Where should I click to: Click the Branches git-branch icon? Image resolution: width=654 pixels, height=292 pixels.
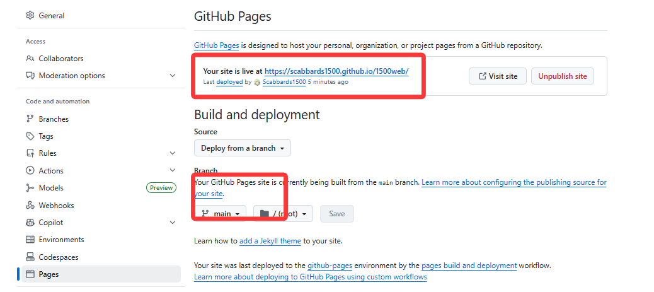[30, 119]
